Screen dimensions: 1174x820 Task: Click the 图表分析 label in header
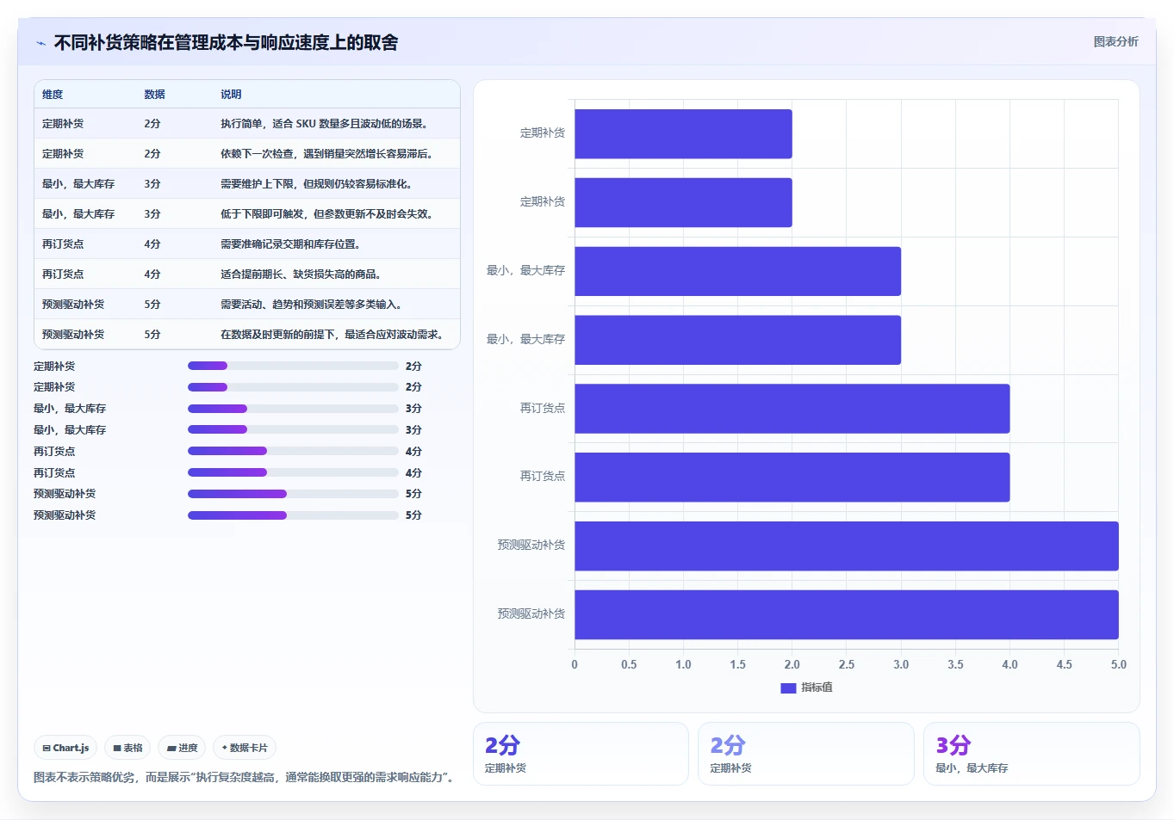(1115, 41)
